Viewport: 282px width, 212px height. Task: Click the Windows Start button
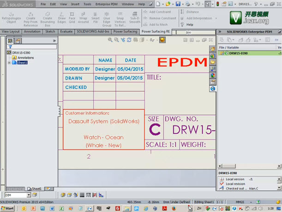7,209
